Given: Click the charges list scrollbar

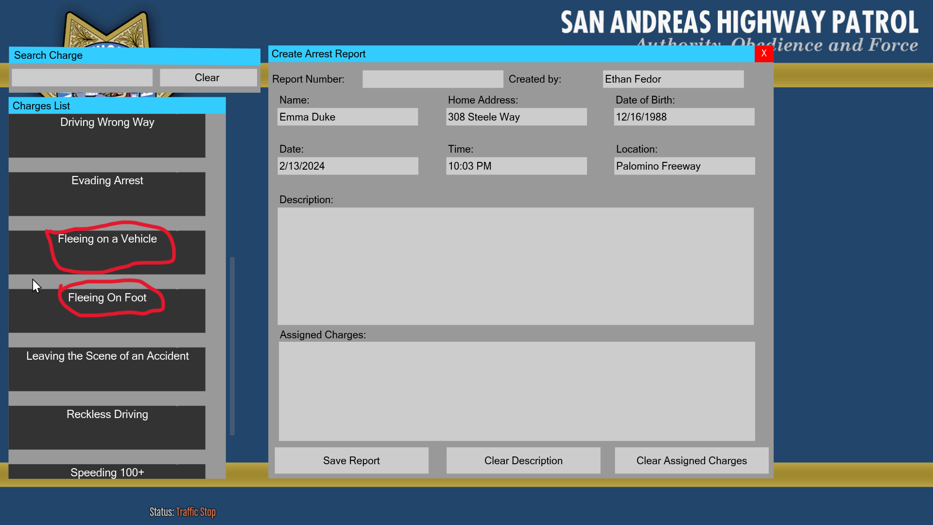Looking at the screenshot, I should pos(232,345).
